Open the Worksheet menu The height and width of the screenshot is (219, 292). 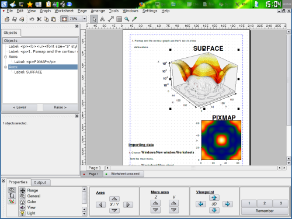coord(64,11)
